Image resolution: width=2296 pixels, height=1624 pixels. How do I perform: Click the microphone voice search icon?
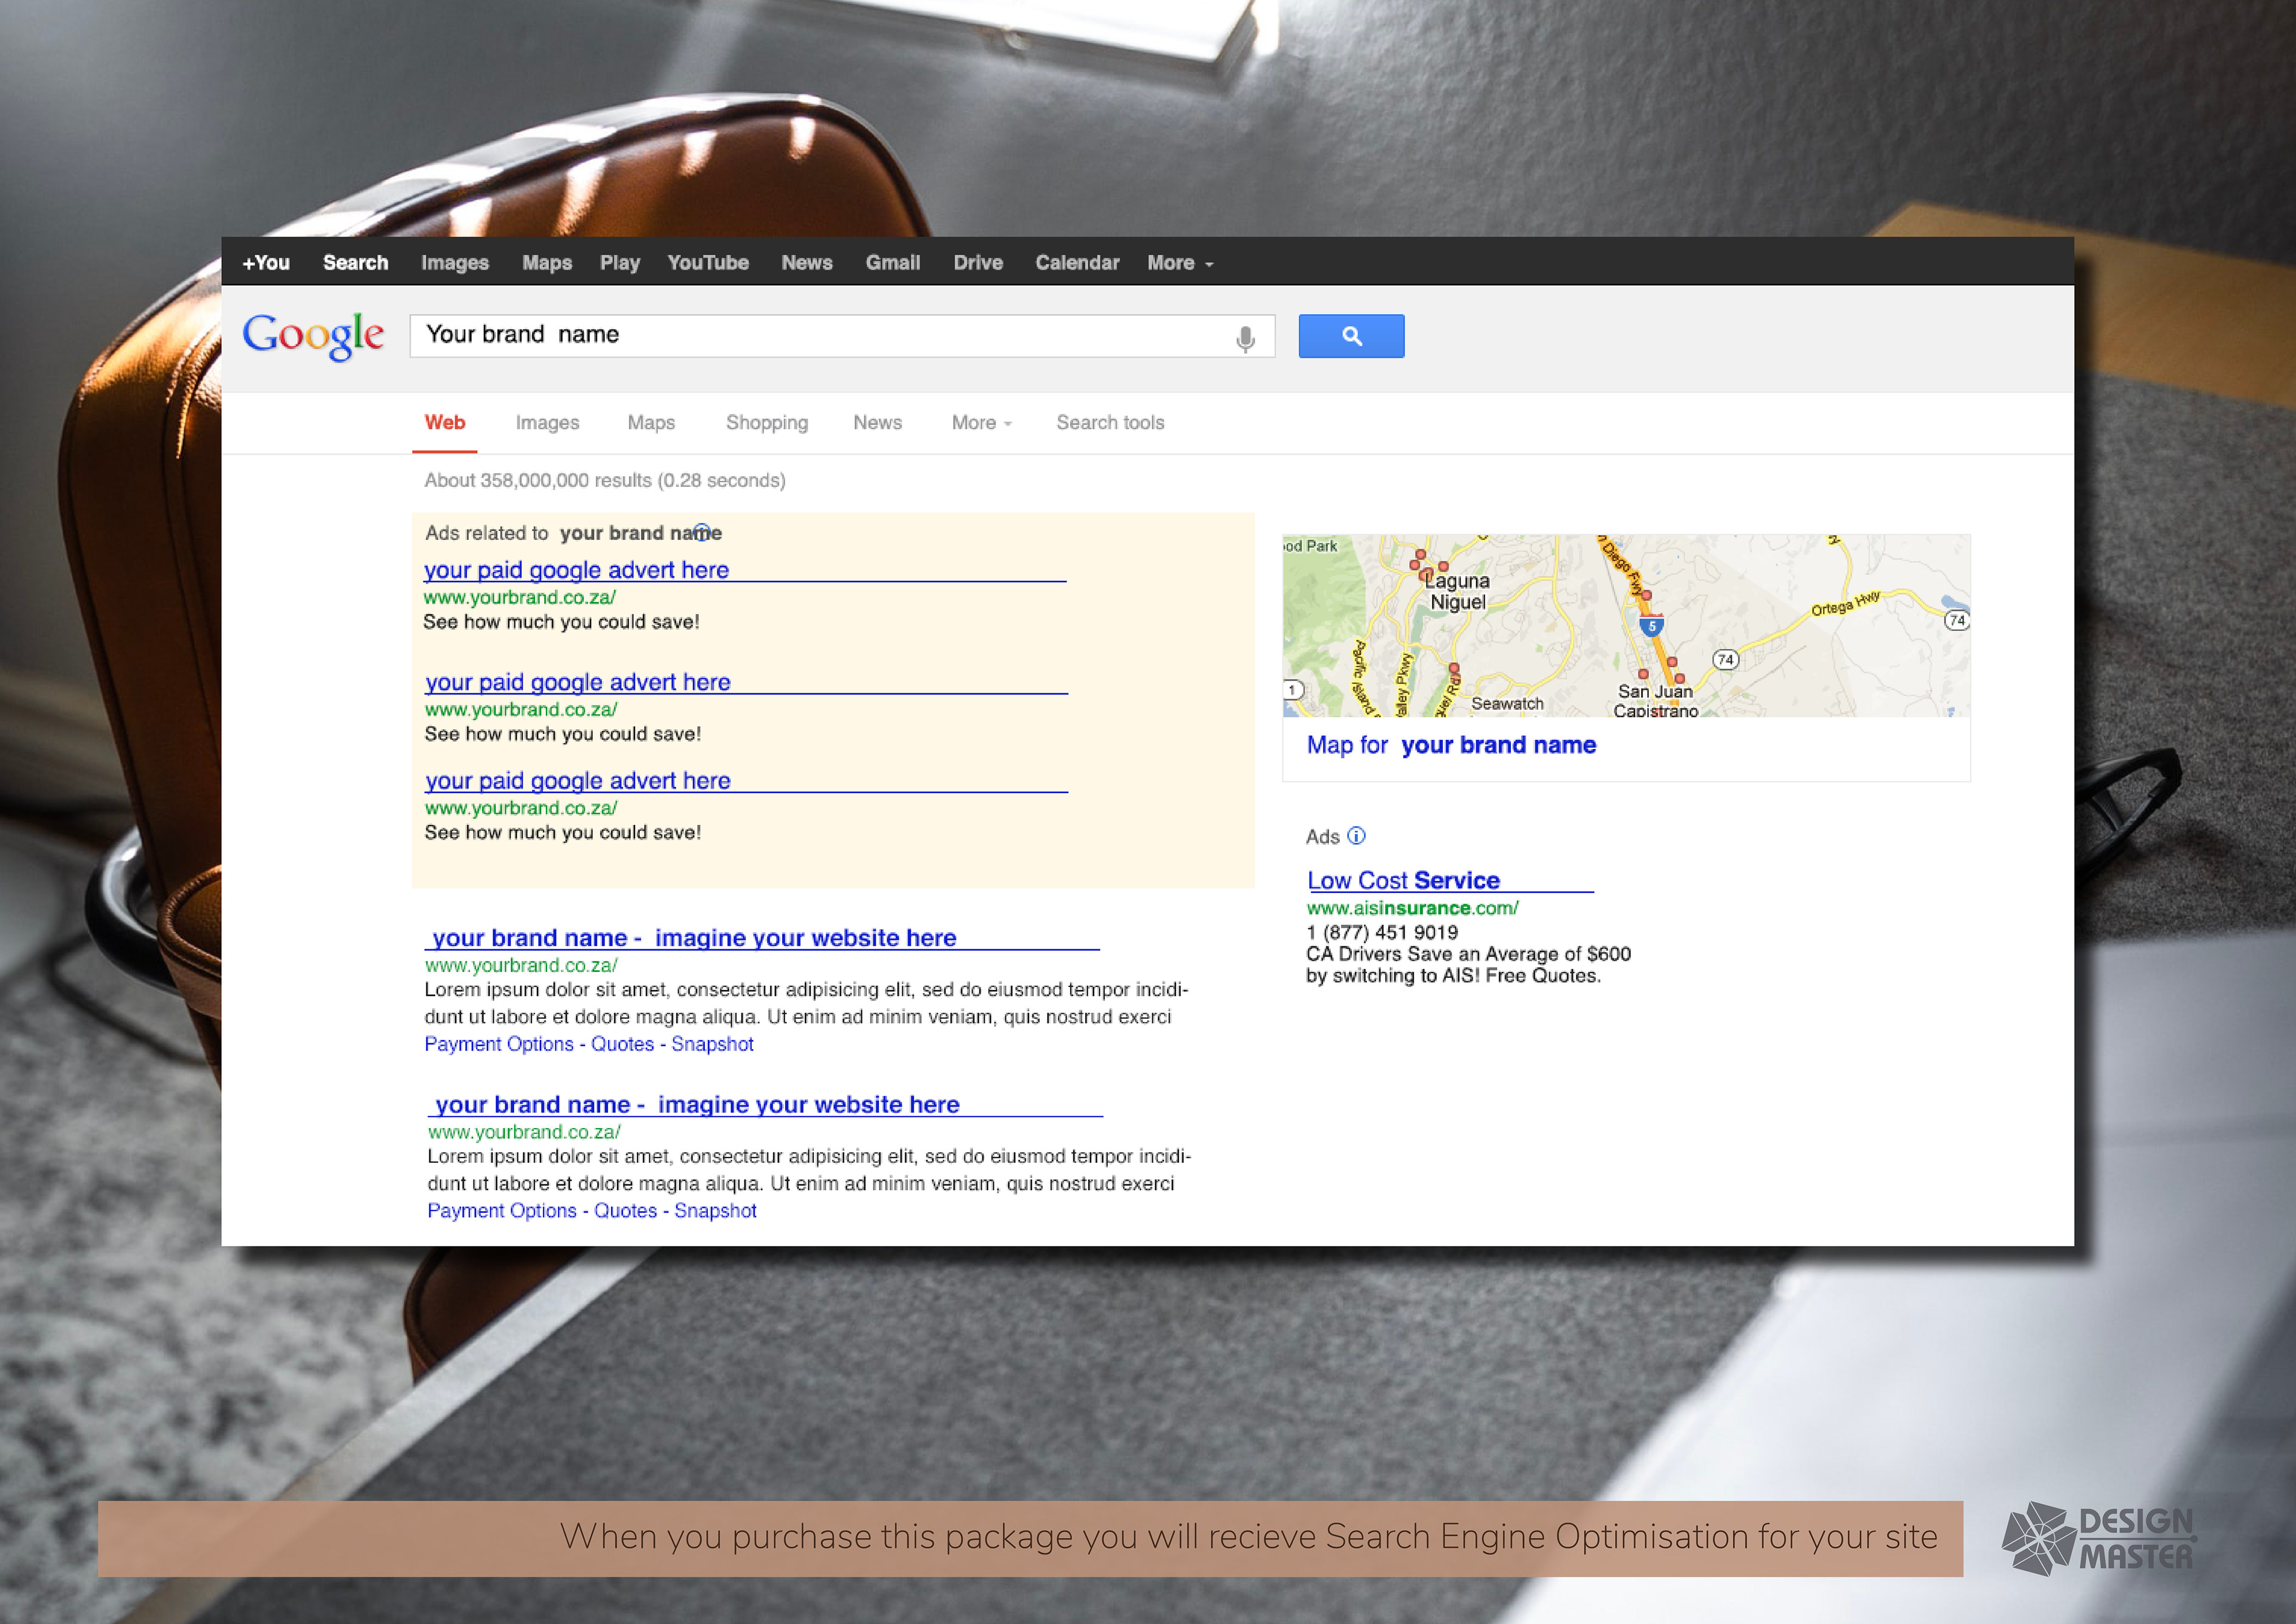pyautogui.click(x=1245, y=339)
